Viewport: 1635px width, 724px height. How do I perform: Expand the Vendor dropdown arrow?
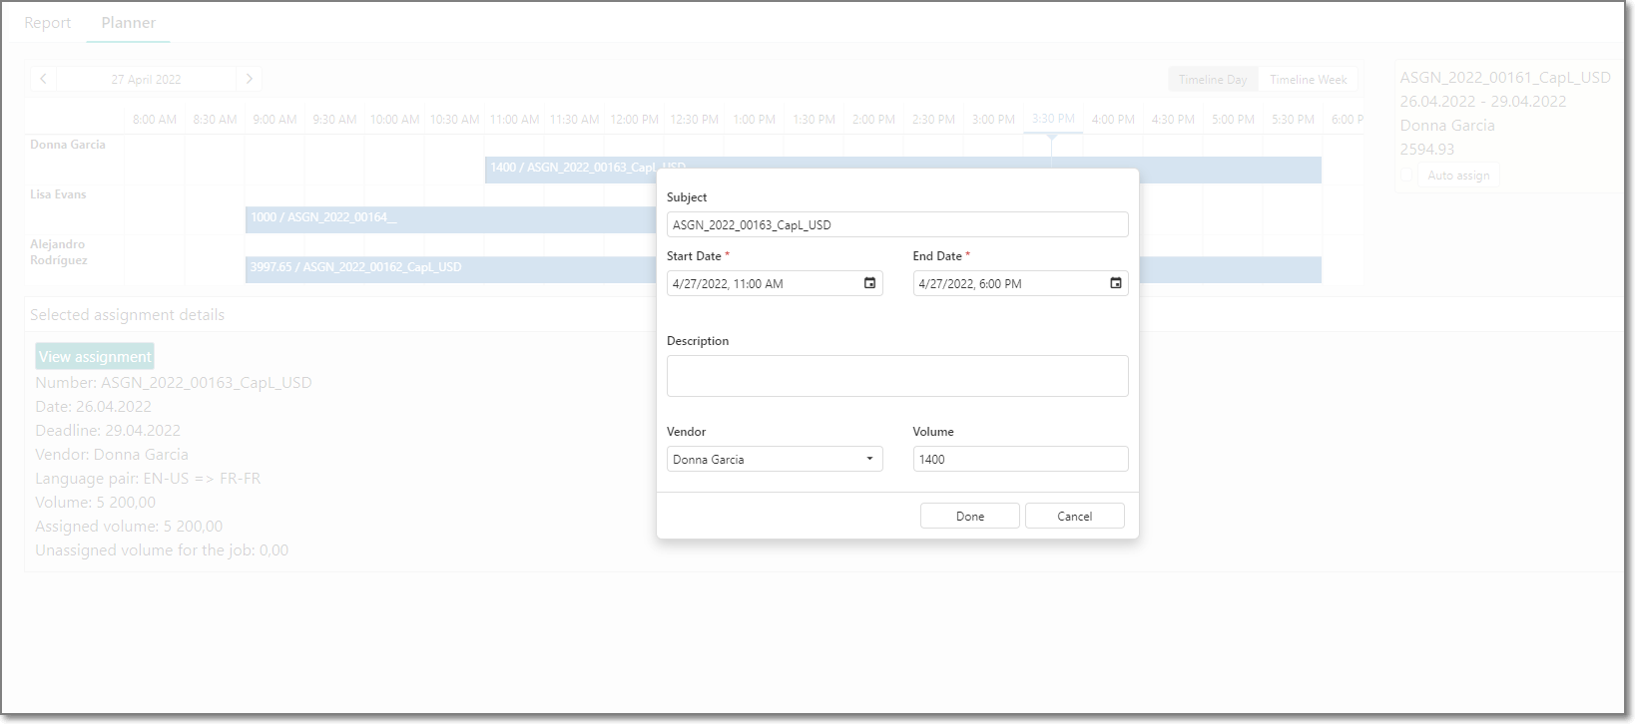[869, 459]
